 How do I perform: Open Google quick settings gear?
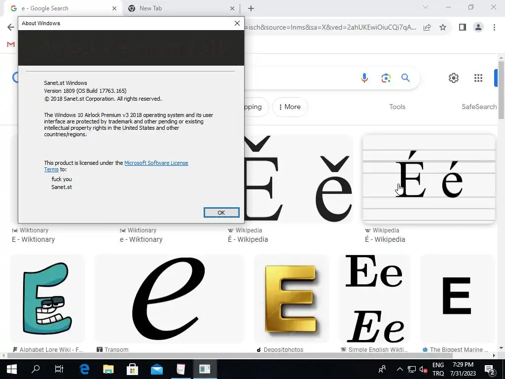coord(454,78)
